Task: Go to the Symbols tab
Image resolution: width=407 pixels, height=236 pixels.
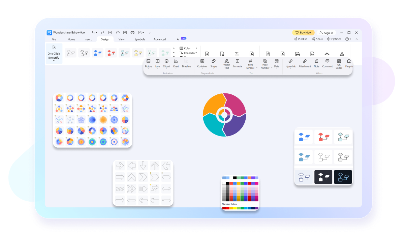Action: tap(139, 39)
